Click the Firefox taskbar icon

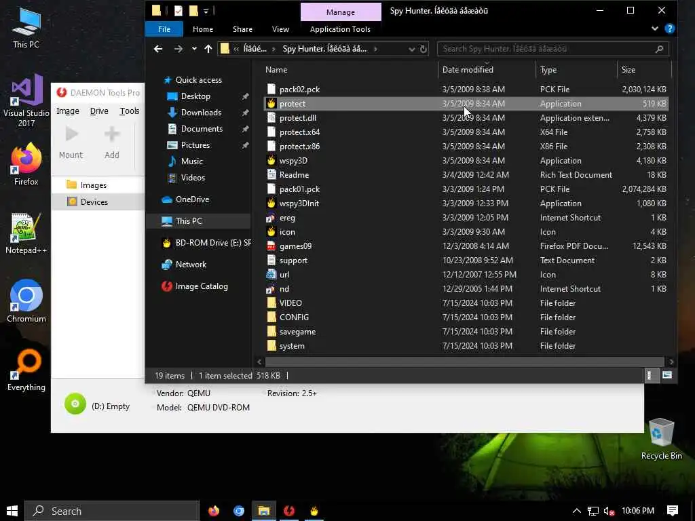click(214, 511)
